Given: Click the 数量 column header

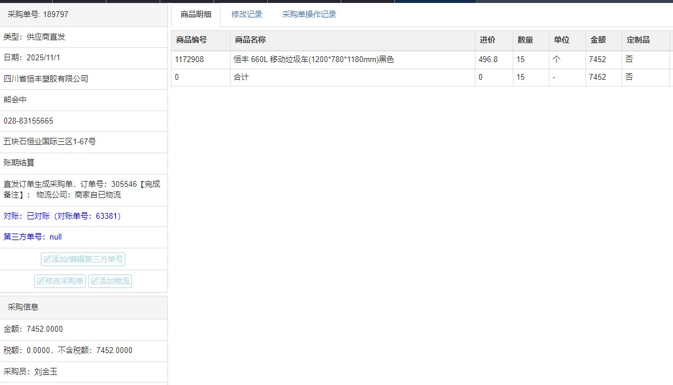Looking at the screenshot, I should (525, 40).
